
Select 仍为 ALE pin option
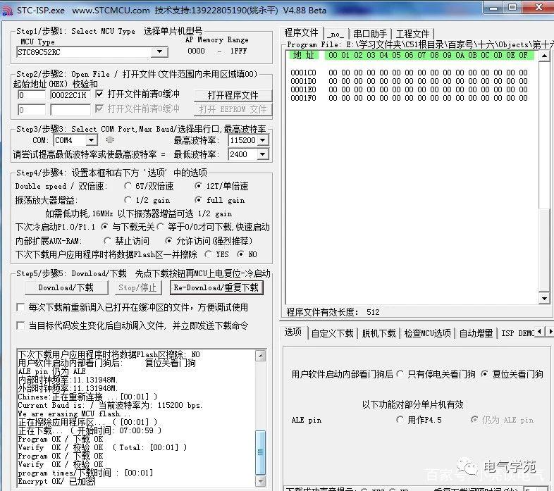[x=474, y=420]
